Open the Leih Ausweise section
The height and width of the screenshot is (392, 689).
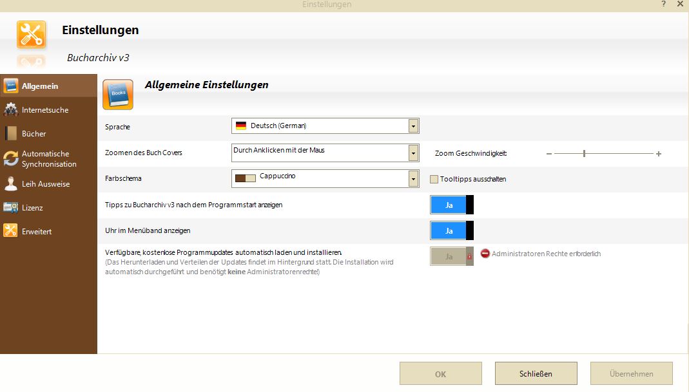(48, 184)
